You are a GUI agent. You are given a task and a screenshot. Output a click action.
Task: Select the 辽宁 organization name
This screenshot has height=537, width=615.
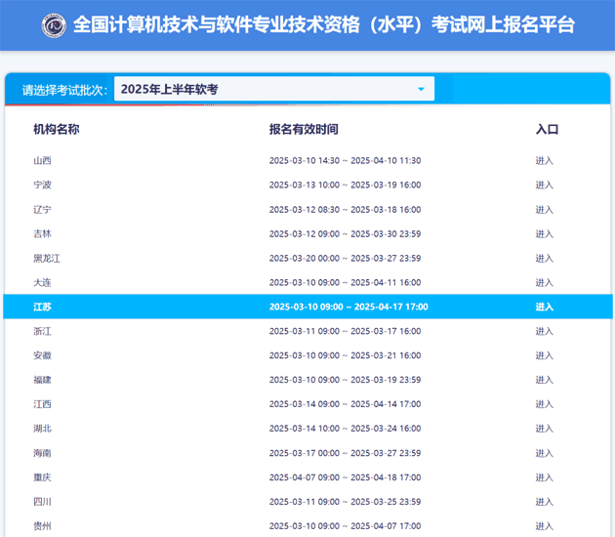[x=42, y=210]
